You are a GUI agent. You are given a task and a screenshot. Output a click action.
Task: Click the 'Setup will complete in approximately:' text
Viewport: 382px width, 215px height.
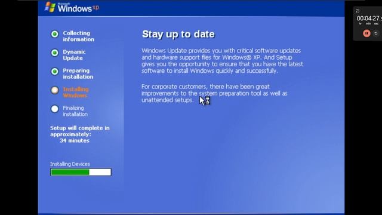tap(79, 131)
